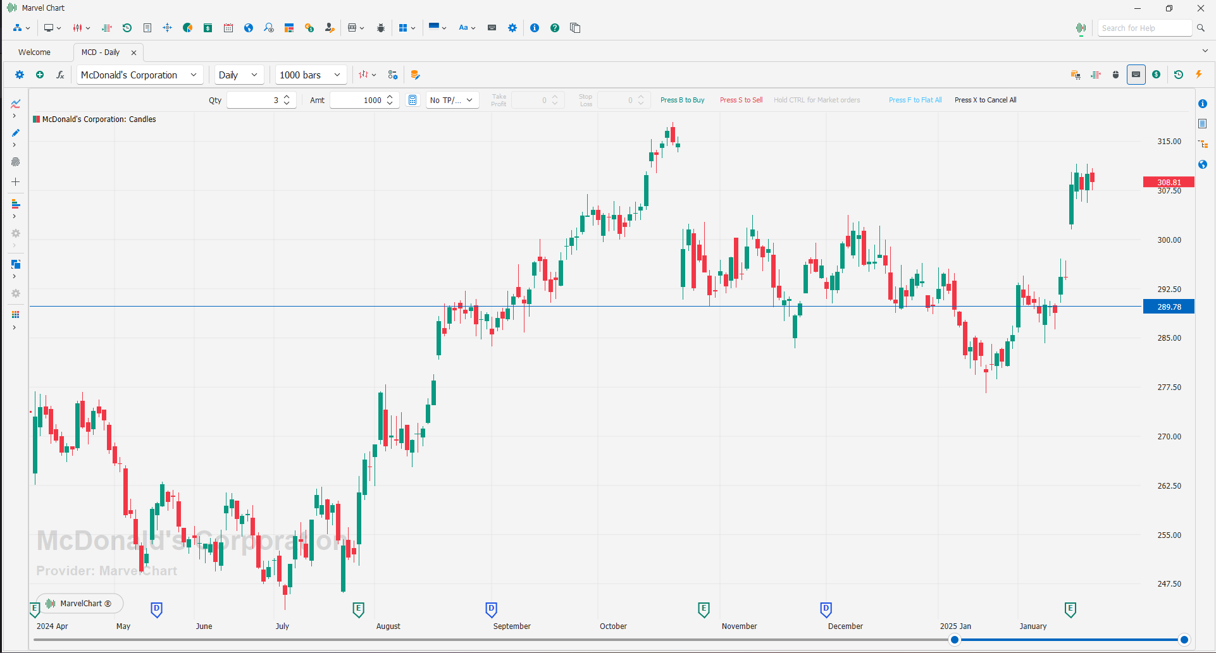Click the pie chart icon in toolbar

188,28
